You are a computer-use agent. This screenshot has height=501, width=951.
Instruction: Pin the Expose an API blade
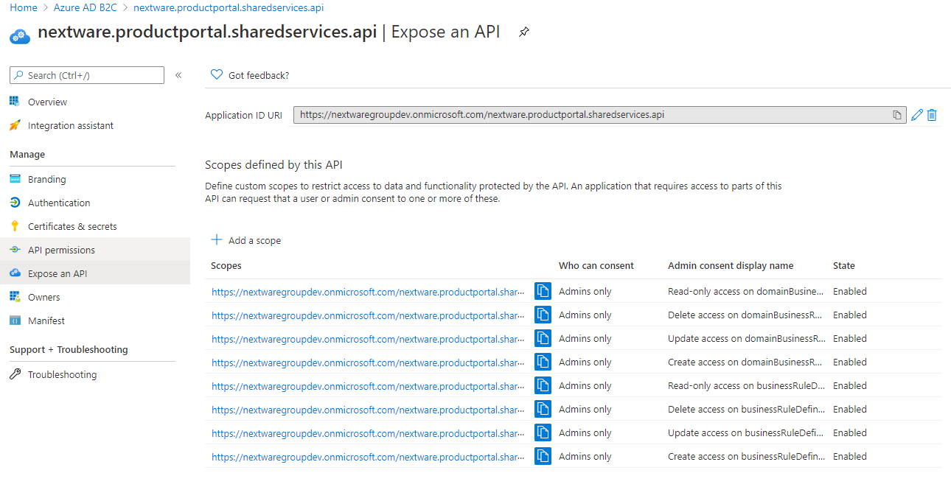[x=523, y=32]
